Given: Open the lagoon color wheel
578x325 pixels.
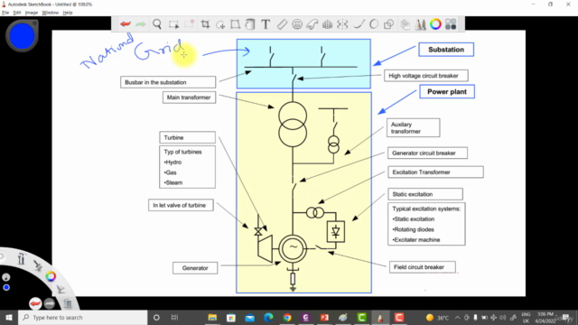Looking at the screenshot, I should [51, 276].
